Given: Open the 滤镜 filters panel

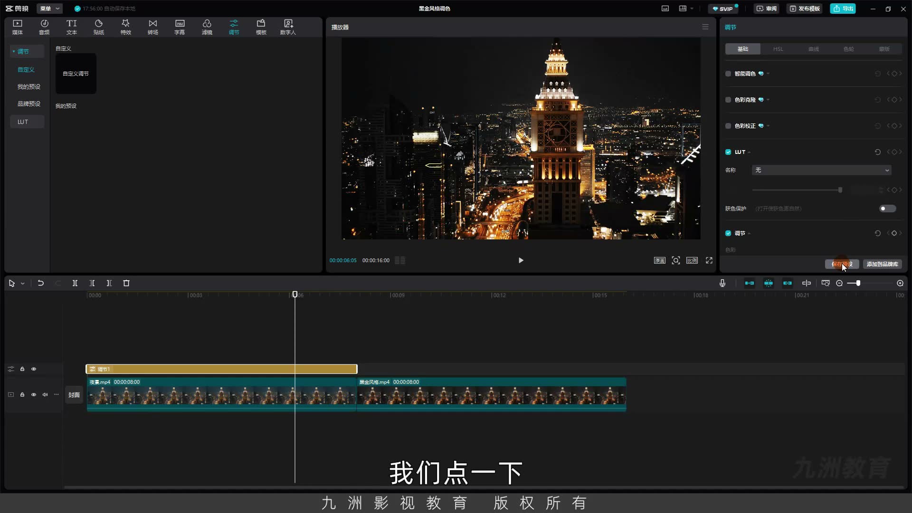Looking at the screenshot, I should [207, 27].
